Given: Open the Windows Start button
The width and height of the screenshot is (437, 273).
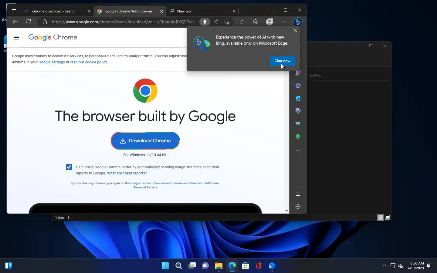Looking at the screenshot, I should [165, 266].
